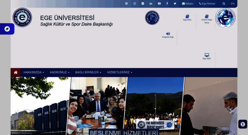Expand the KADROMUZ dropdown menu
248x135 pixels.
pyautogui.click(x=59, y=72)
